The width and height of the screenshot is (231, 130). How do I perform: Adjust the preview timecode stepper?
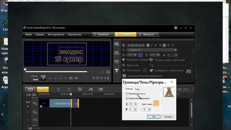(108, 78)
